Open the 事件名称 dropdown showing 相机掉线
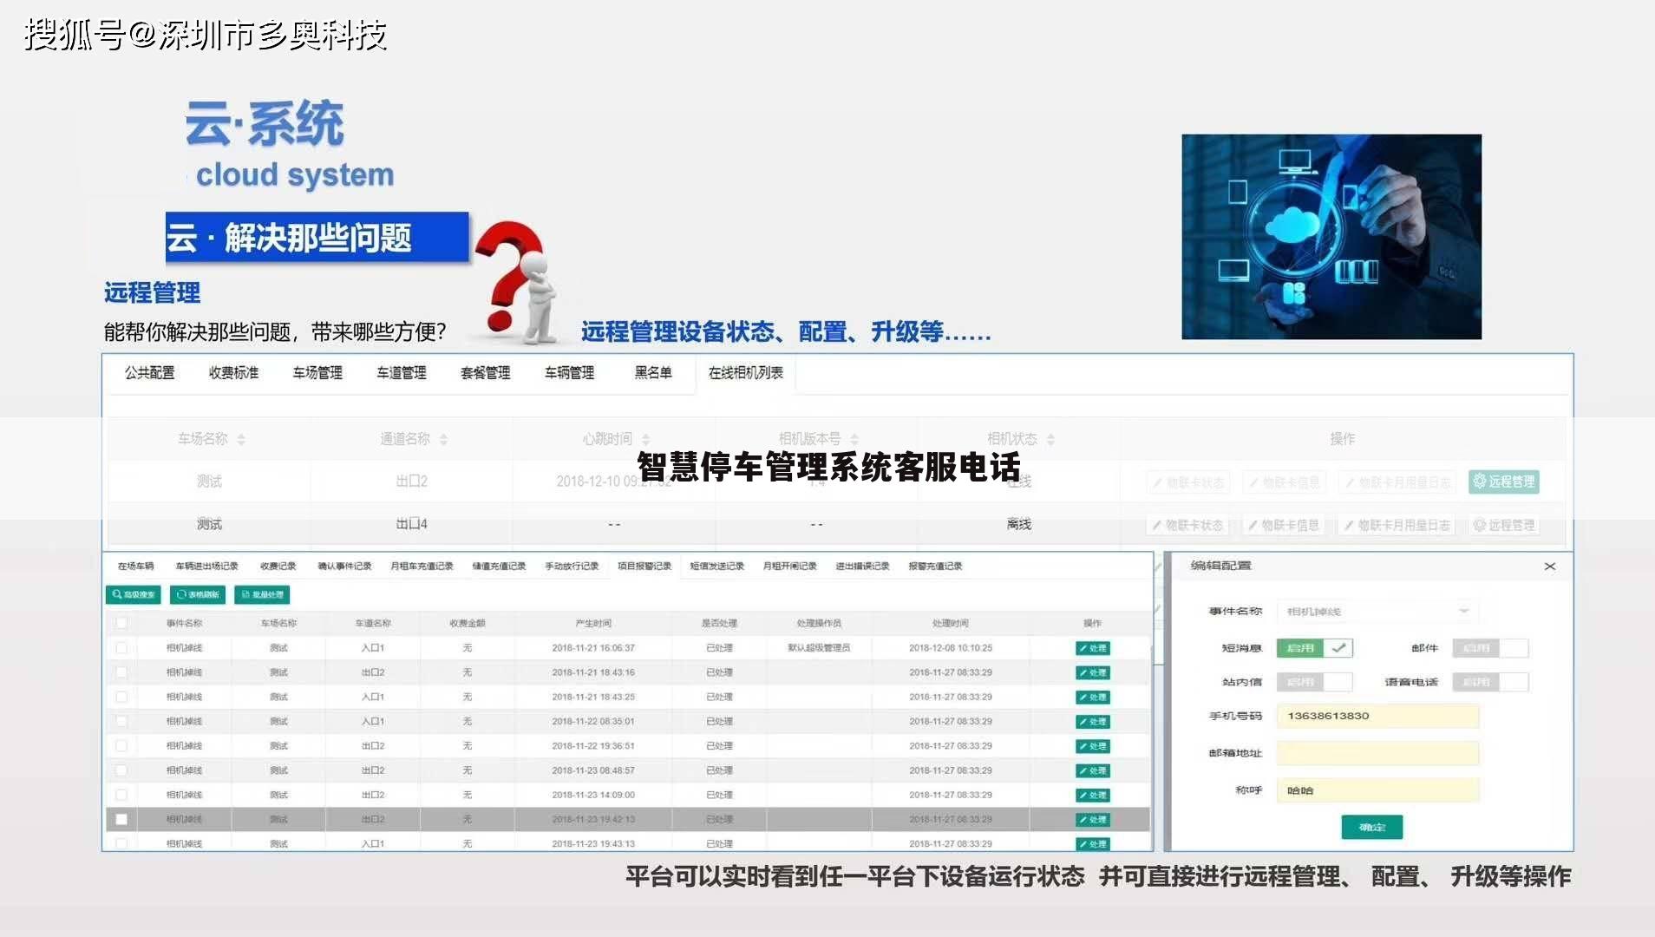The width and height of the screenshot is (1655, 937). 1465,611
